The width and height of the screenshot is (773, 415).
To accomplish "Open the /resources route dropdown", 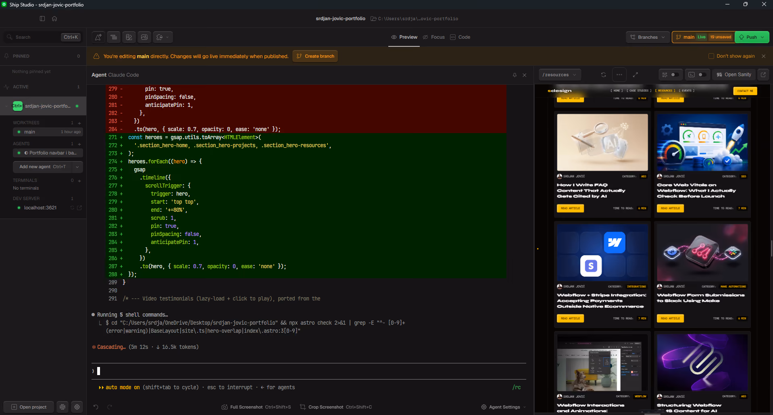I will point(560,75).
